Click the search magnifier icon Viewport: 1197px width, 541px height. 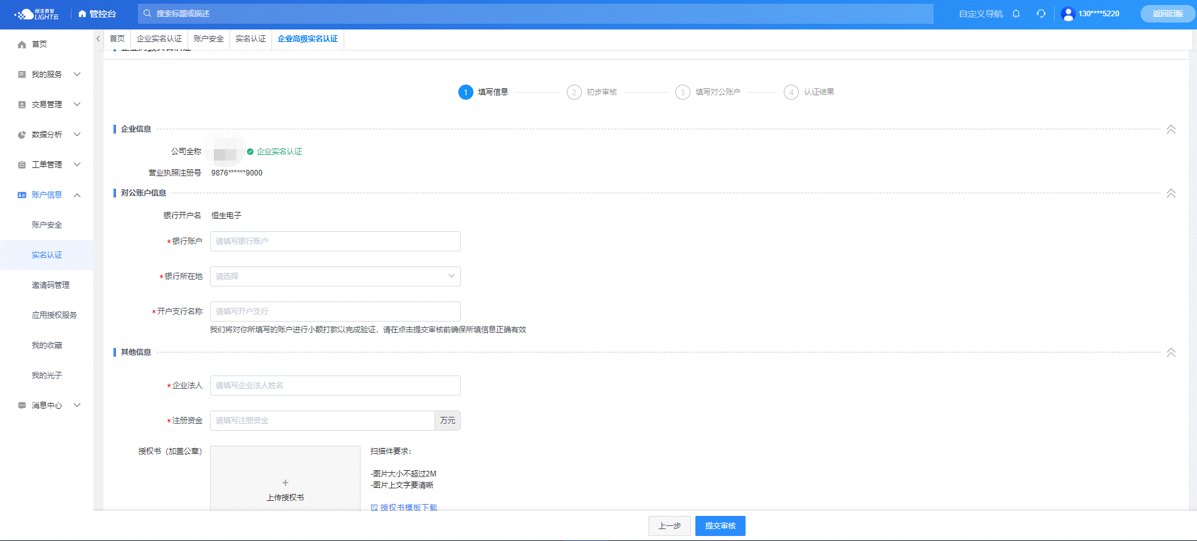147,13
